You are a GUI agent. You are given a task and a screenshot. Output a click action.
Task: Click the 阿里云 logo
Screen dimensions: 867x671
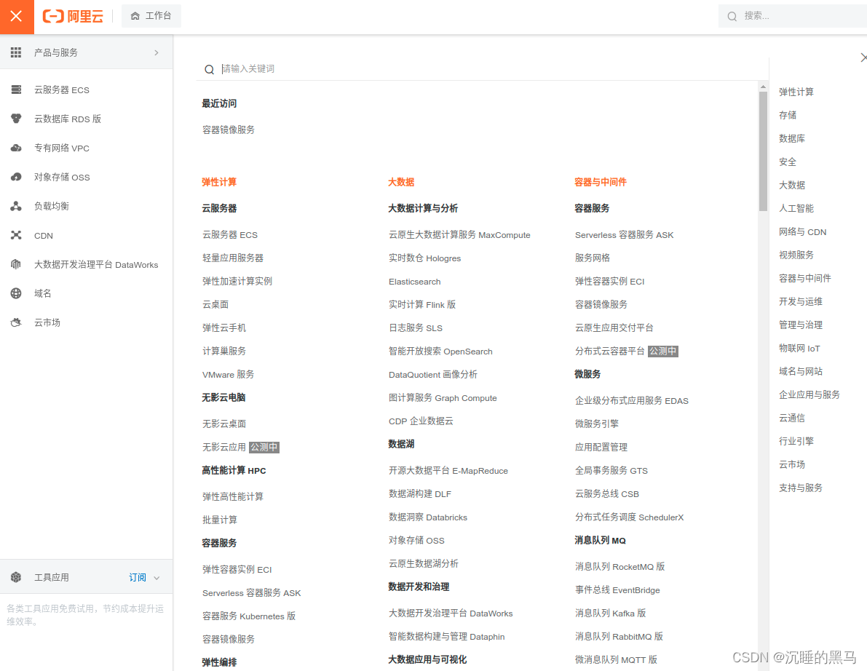click(x=73, y=17)
